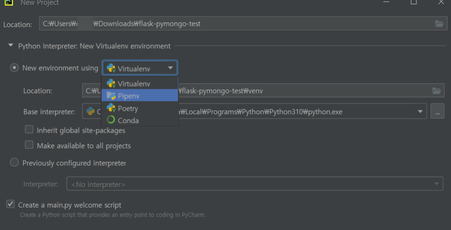Enable Make available to all projects

point(29,145)
